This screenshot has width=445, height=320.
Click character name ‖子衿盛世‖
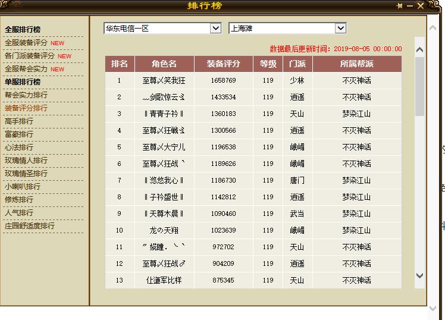point(164,197)
